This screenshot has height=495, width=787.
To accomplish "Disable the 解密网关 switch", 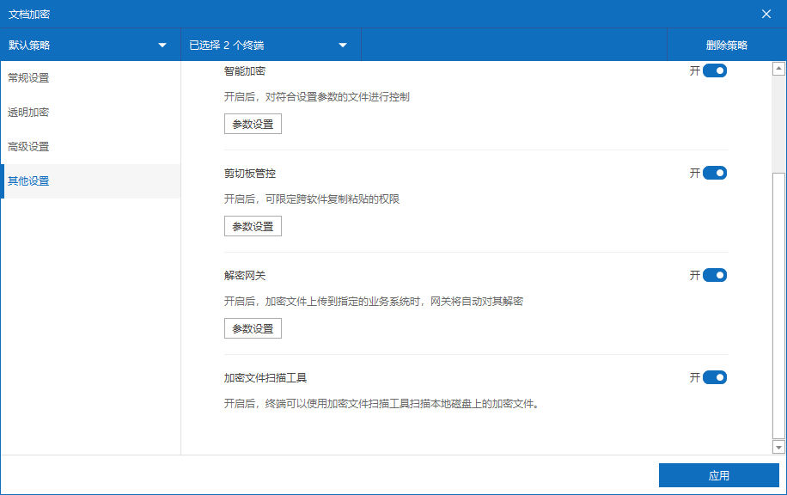I will click(714, 275).
